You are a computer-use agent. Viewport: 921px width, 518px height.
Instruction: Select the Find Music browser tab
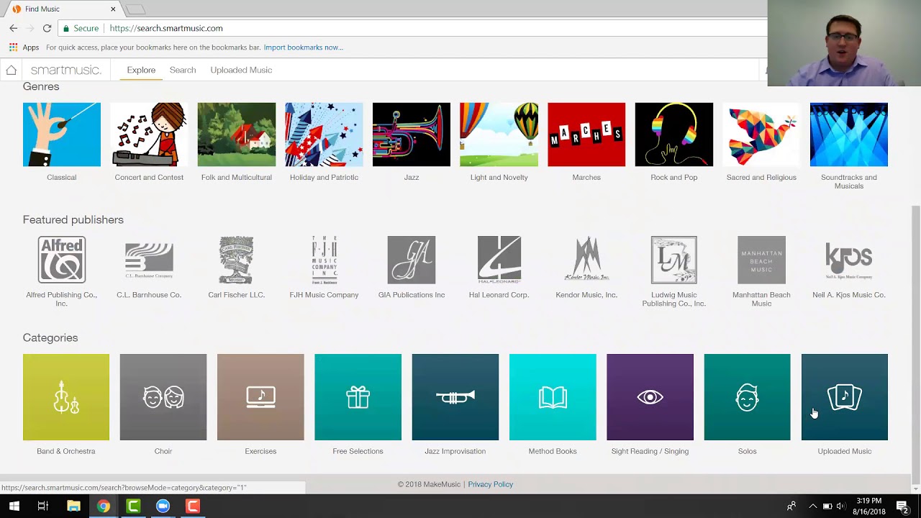tap(63, 9)
